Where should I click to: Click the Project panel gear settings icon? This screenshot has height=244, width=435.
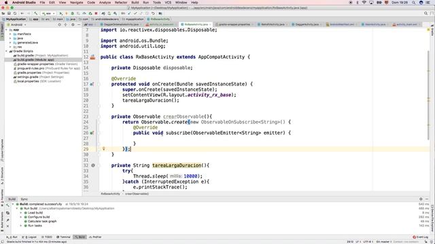click(x=73, y=24)
